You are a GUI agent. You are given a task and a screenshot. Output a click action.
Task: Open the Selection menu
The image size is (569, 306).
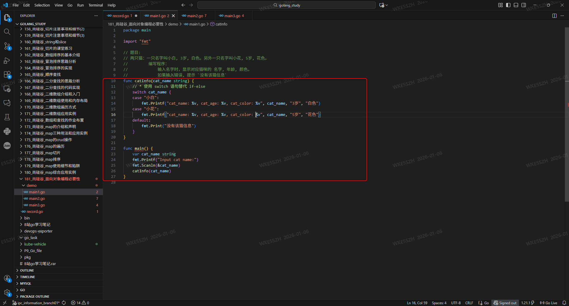[42, 5]
